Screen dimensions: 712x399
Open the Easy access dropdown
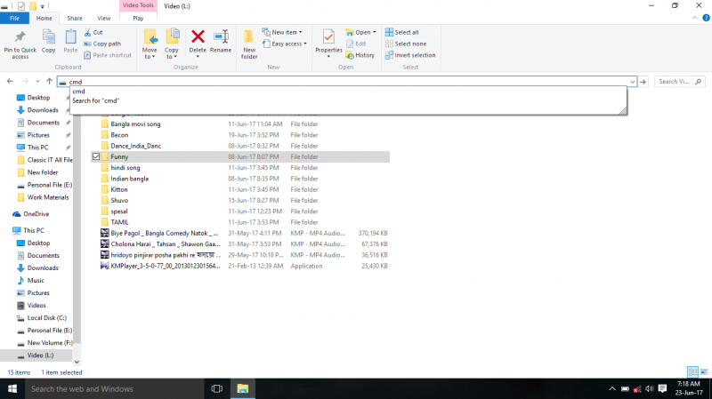284,44
